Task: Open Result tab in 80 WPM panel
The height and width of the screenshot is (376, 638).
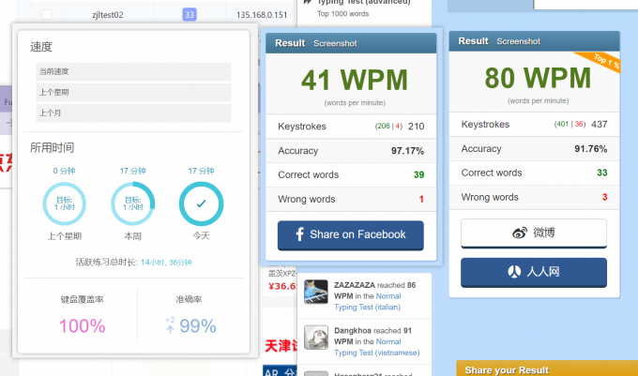Action: click(x=473, y=41)
